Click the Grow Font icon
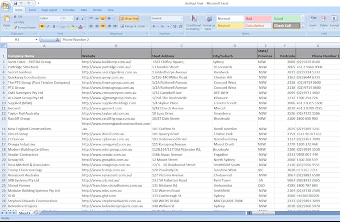Image resolution: width=340 pixels, height=222 pixels. [x=77, y=18]
